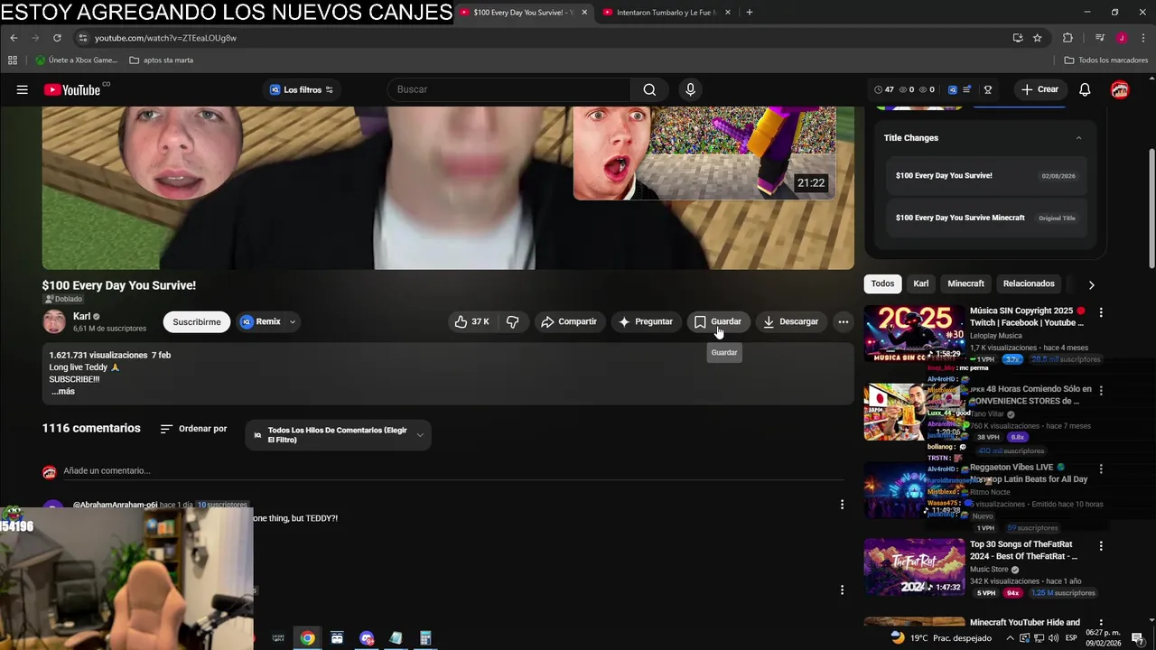Open Los filtros dropdown in header
The width and height of the screenshot is (1156, 650).
click(302, 89)
